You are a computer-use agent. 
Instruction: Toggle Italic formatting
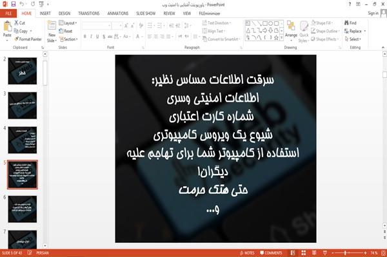pyautogui.click(x=91, y=37)
